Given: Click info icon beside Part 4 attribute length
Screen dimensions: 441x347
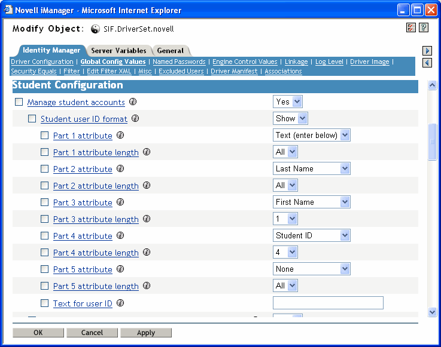Looking at the screenshot, I should click(147, 252).
